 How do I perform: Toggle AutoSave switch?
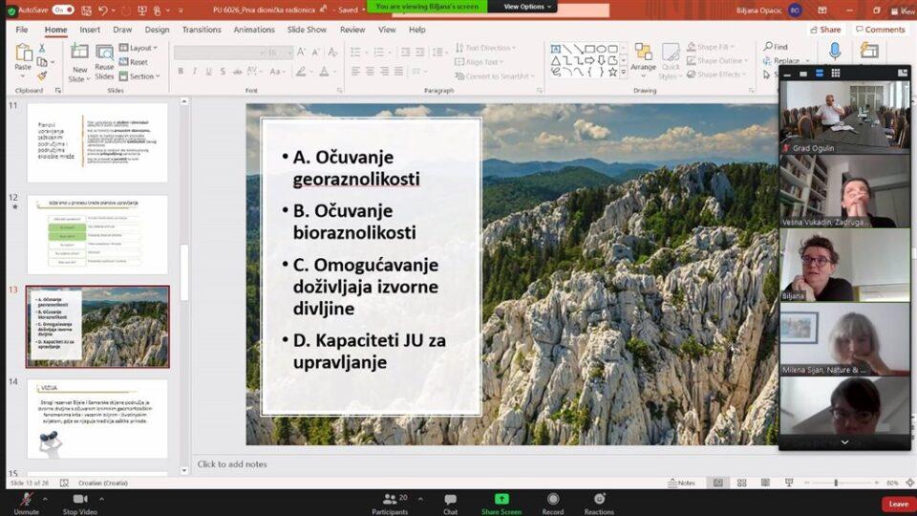pos(63,10)
